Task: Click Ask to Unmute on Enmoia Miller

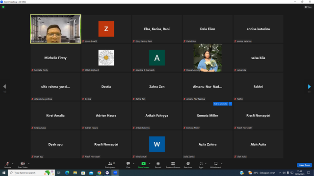Action: pos(220,104)
